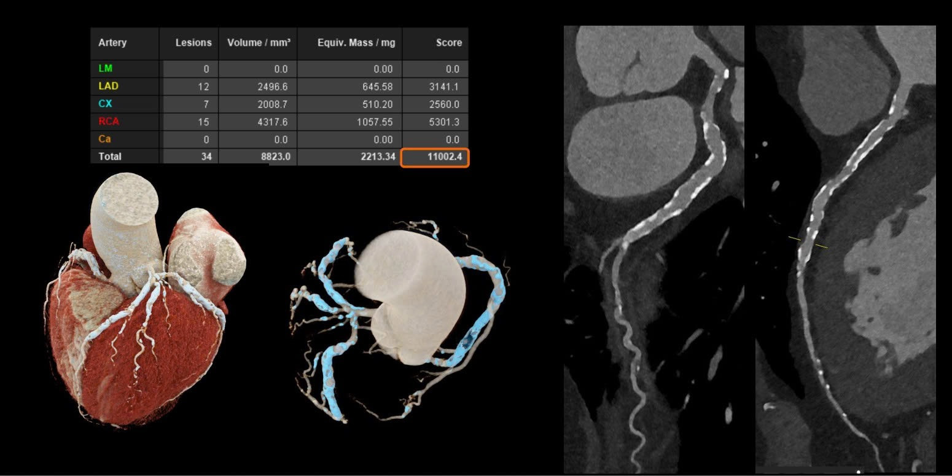Select the yellow LAD artery row label
Screen dimensions: 952x476
(x=108, y=87)
